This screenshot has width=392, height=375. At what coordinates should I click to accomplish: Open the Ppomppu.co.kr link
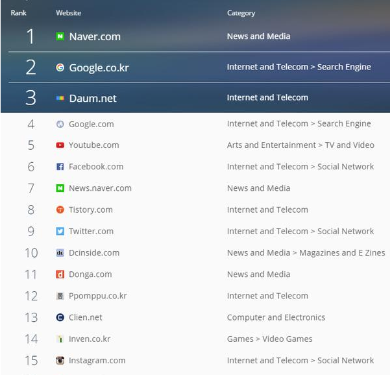(x=98, y=296)
